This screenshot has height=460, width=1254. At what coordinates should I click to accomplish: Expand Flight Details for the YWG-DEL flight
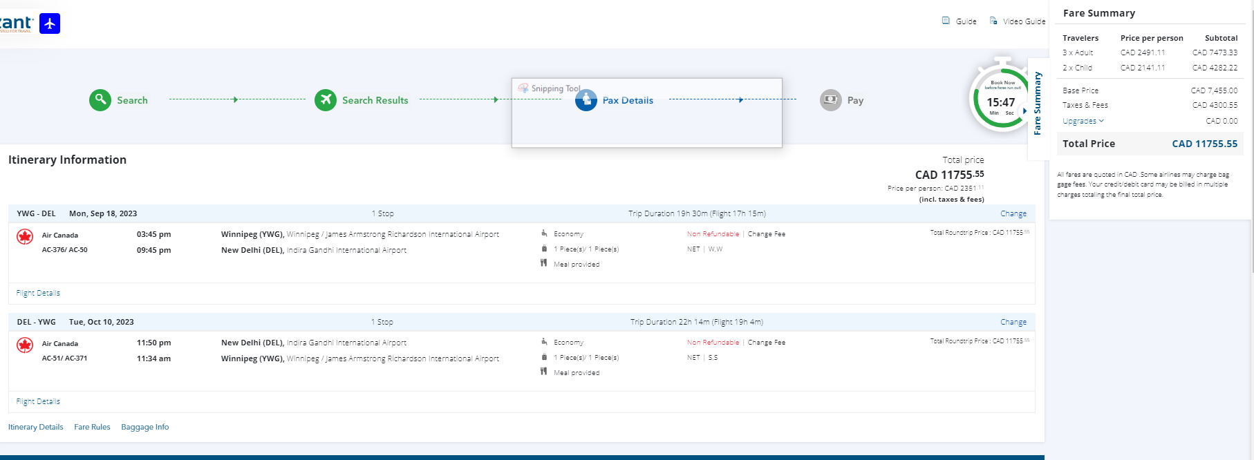click(x=38, y=293)
